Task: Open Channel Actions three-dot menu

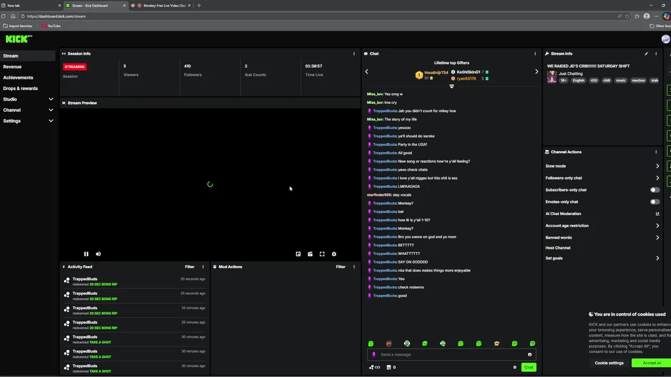Action: 656,152
